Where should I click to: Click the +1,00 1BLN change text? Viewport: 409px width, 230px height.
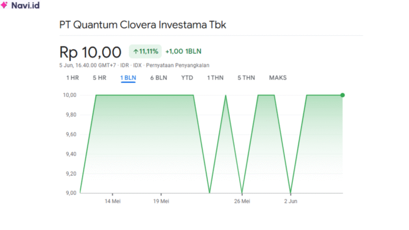tap(183, 51)
